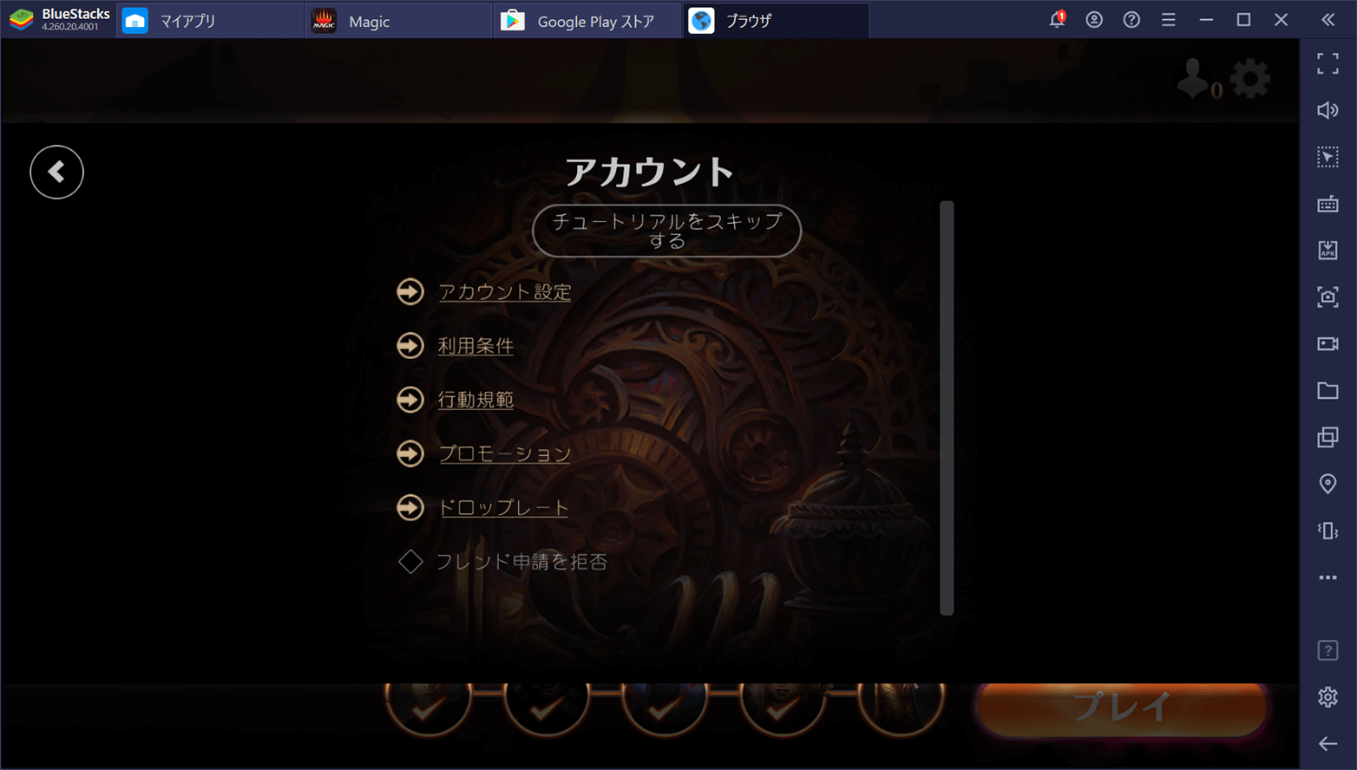The height and width of the screenshot is (770, 1357).
Task: Switch to the Google Play ストア tab
Action: (588, 20)
